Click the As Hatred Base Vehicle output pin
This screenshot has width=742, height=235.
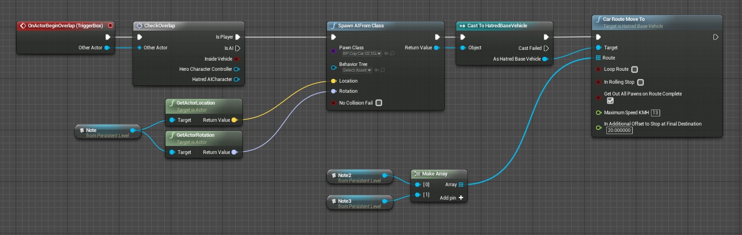coord(545,59)
